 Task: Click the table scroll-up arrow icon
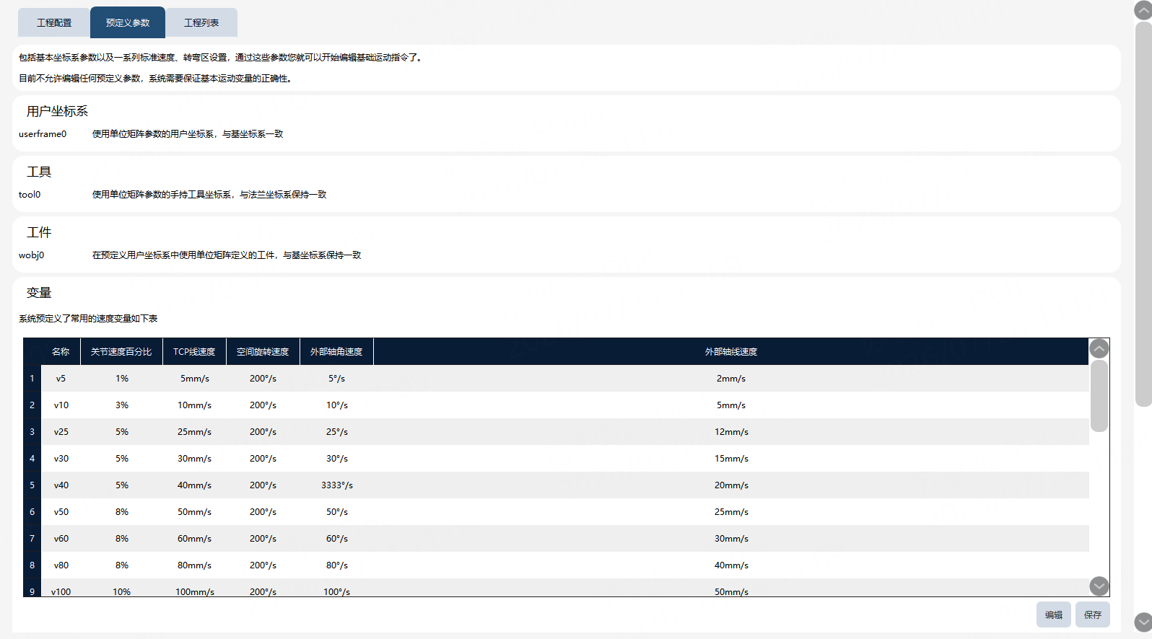tap(1099, 349)
